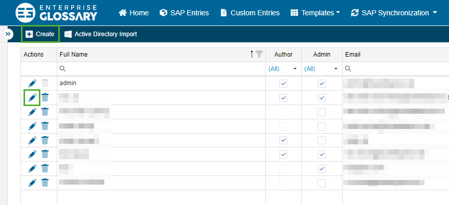Click the Enterprise Glossary logo

coord(56,12)
